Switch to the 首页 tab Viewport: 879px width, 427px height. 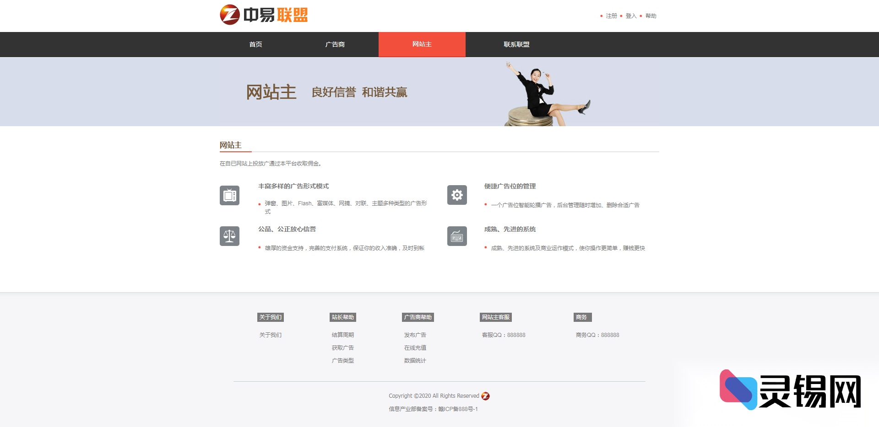[x=255, y=44]
